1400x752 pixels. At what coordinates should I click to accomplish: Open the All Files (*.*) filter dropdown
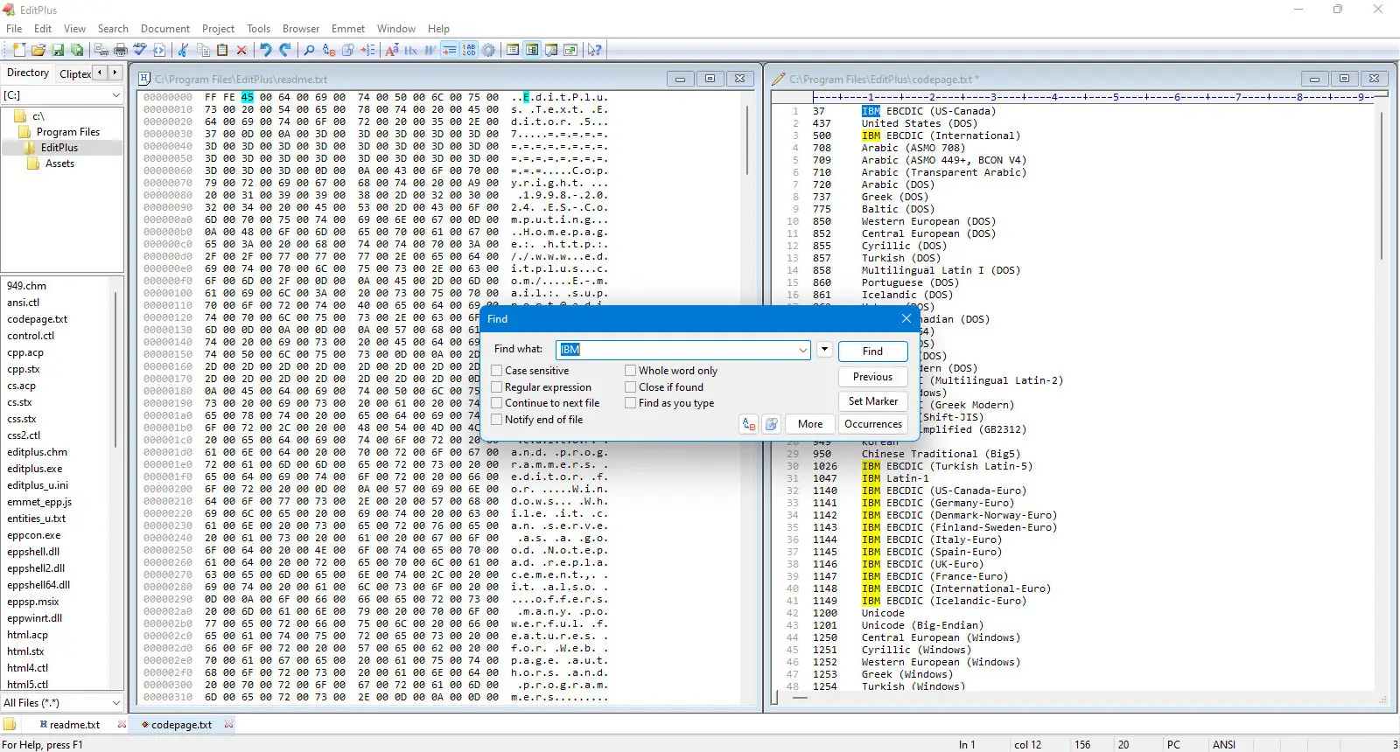(x=115, y=703)
